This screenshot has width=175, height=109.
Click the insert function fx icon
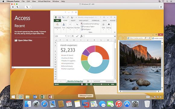click(x=81, y=36)
